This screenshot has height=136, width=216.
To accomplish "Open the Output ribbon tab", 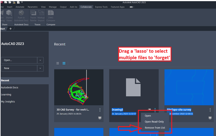I will (63, 7).
